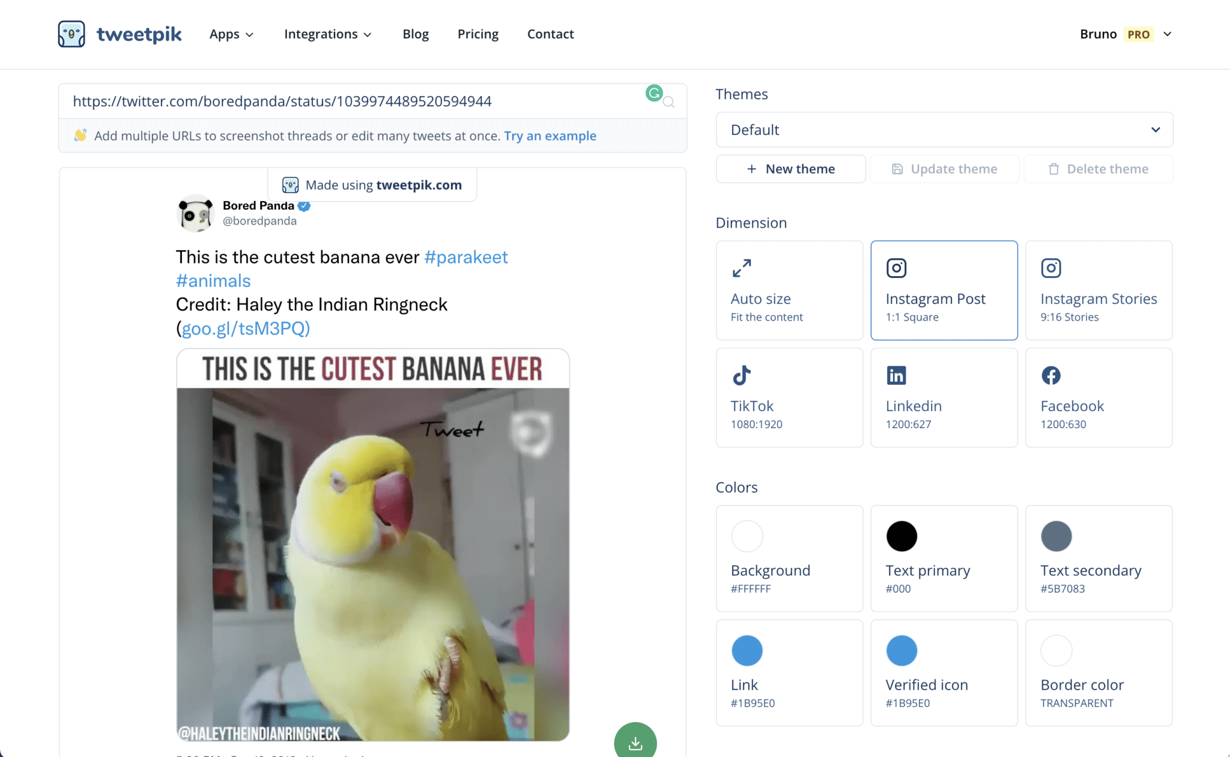This screenshot has width=1230, height=757.
Task: Open the Themes dropdown menu
Action: point(944,130)
